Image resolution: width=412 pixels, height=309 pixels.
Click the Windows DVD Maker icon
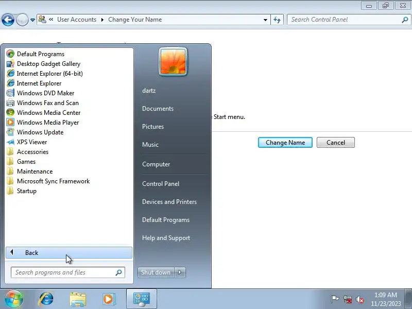[x=10, y=93]
